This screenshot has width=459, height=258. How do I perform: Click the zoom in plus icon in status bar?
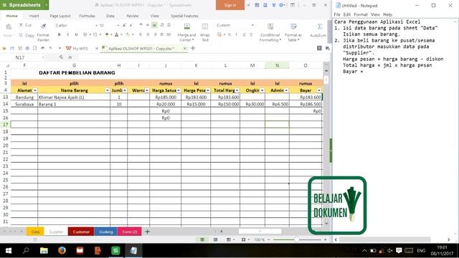coord(325,239)
